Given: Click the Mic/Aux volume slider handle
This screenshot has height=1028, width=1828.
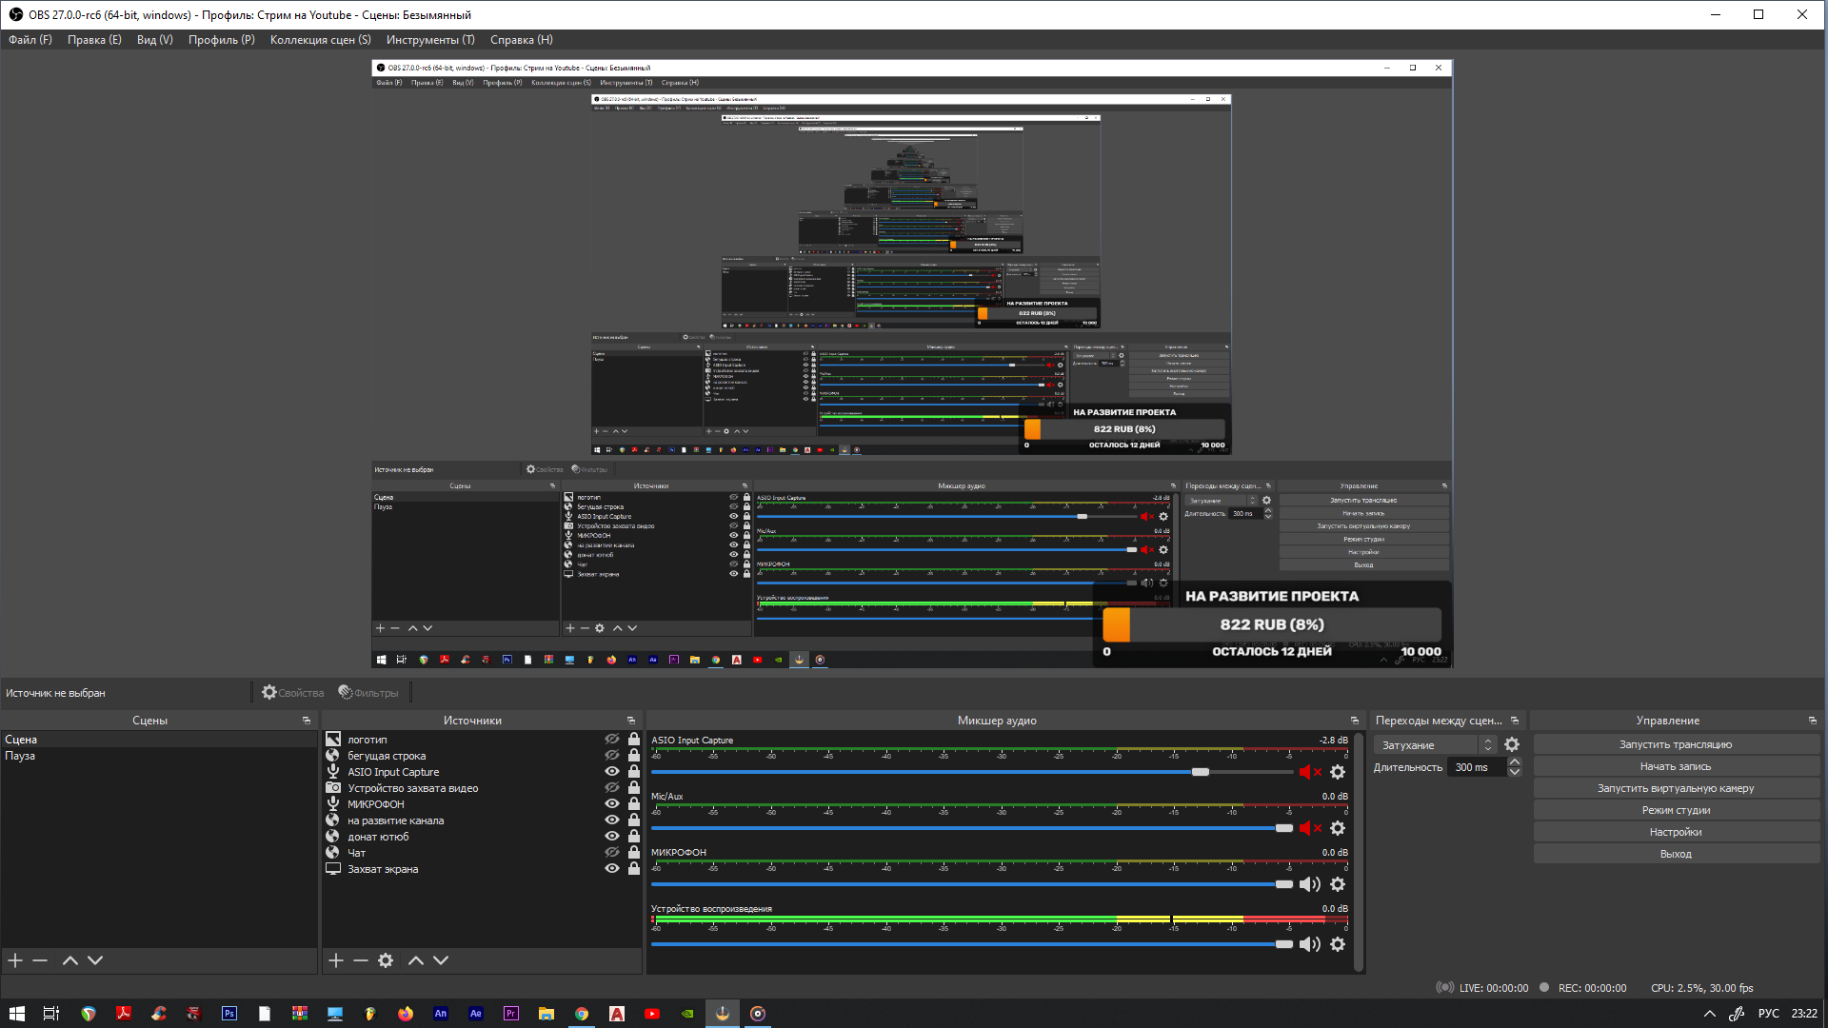Looking at the screenshot, I should click(x=1284, y=828).
